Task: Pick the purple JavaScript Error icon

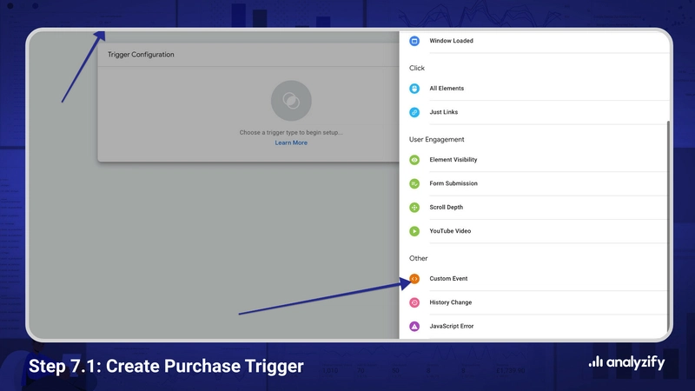Action: [414, 327]
